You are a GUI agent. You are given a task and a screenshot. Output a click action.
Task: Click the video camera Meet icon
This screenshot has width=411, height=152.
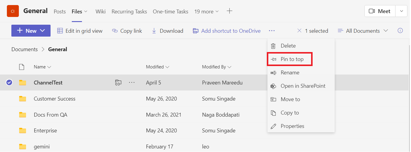pyautogui.click(x=372, y=11)
